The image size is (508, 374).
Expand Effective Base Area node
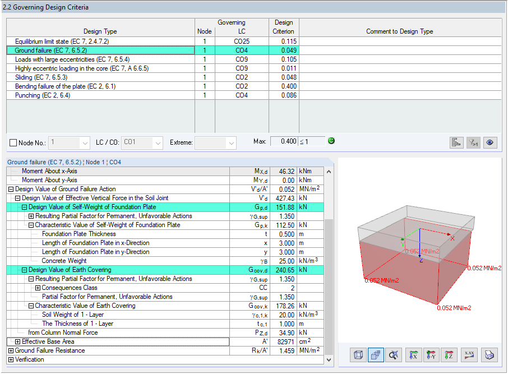[17, 342]
